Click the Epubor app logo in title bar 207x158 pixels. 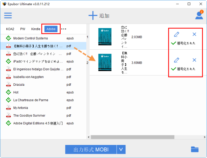pos(4,4)
